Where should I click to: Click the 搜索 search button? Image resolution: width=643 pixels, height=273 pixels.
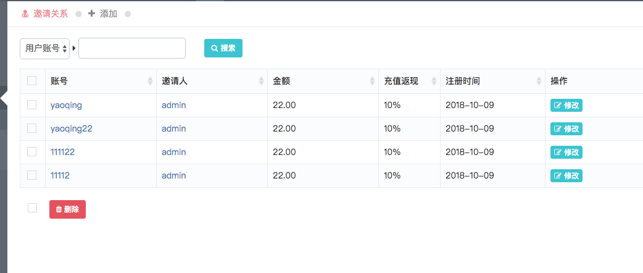click(x=223, y=48)
